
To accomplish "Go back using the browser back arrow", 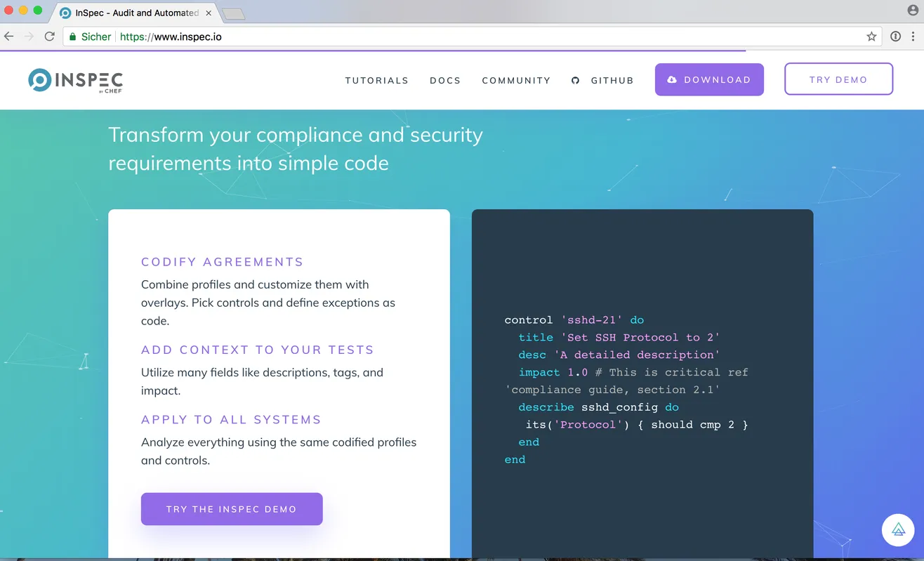I will tap(9, 37).
